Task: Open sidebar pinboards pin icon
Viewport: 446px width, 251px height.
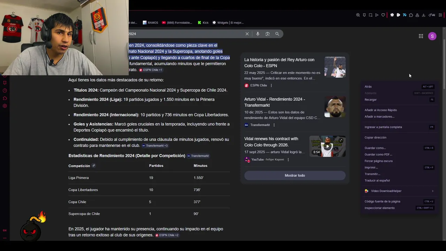Action: click(5, 83)
